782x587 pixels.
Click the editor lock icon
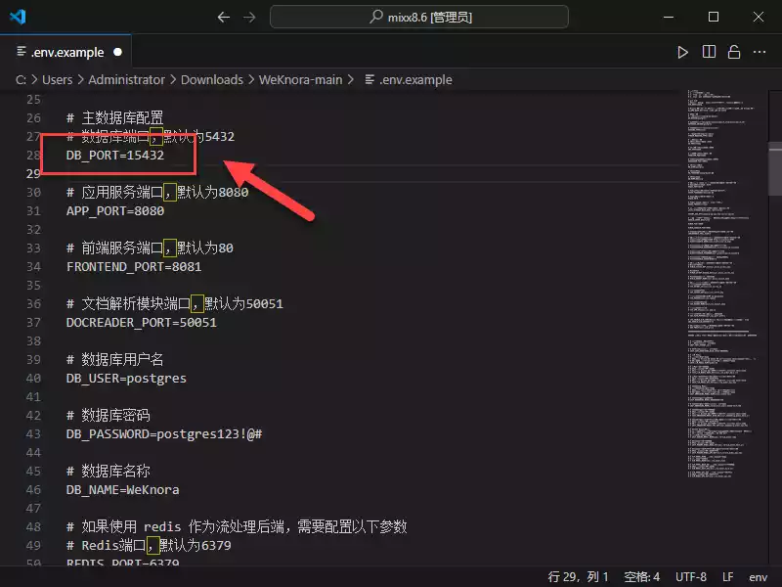coord(733,52)
